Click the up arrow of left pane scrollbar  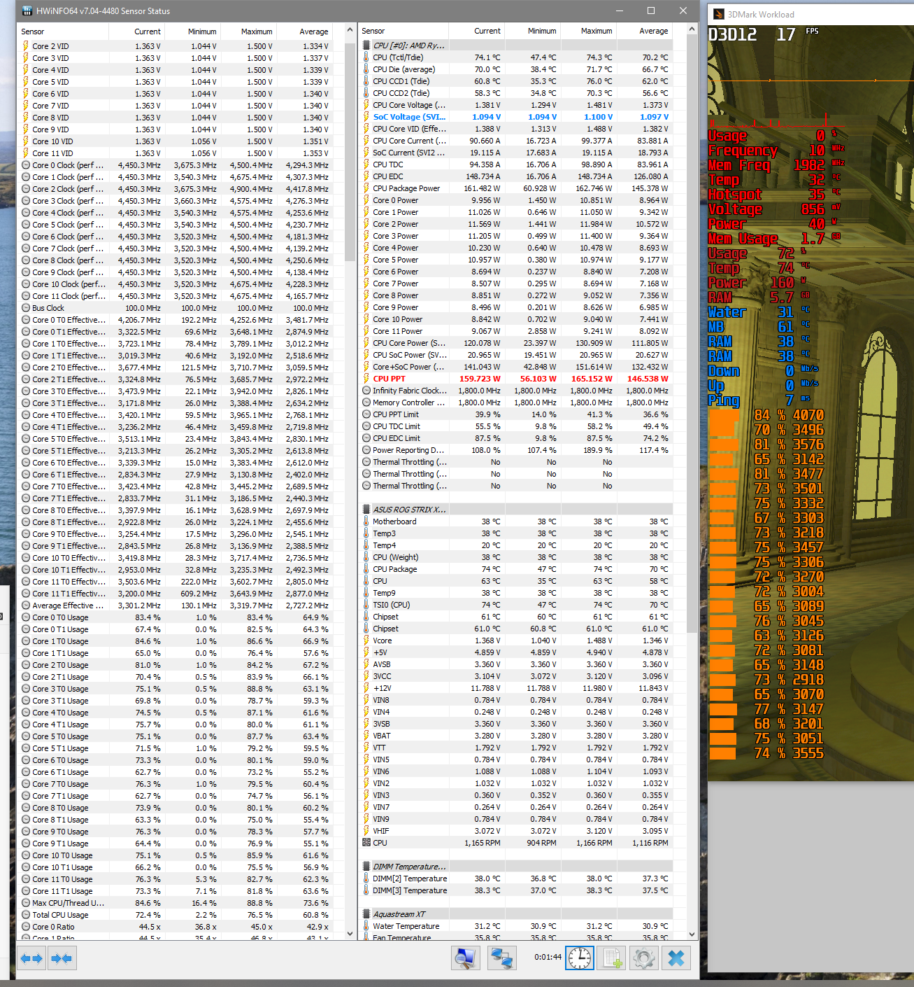point(350,31)
